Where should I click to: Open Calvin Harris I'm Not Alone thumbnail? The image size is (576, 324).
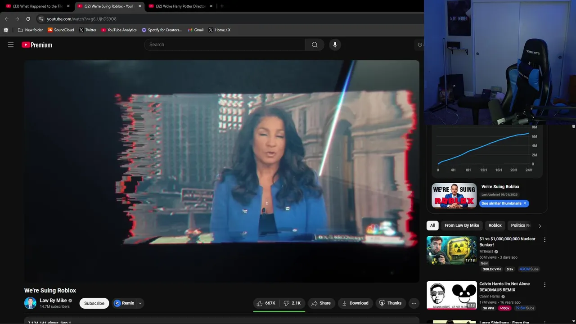coord(451,295)
